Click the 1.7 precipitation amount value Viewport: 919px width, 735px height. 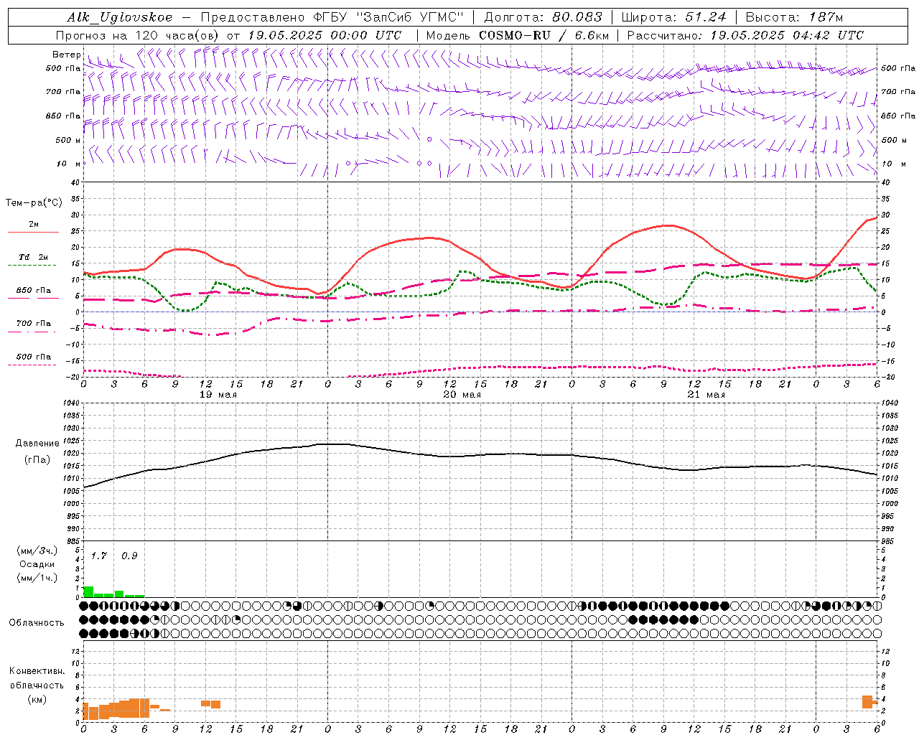coord(98,556)
